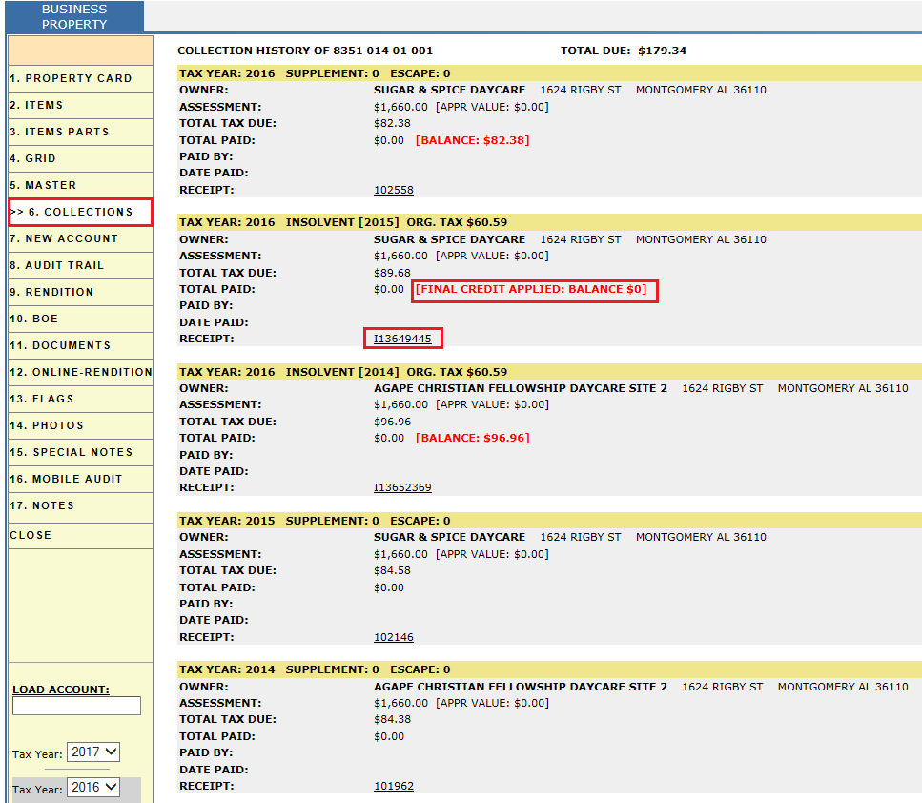Open Special Notes
The height and width of the screenshot is (803, 922).
tap(80, 452)
